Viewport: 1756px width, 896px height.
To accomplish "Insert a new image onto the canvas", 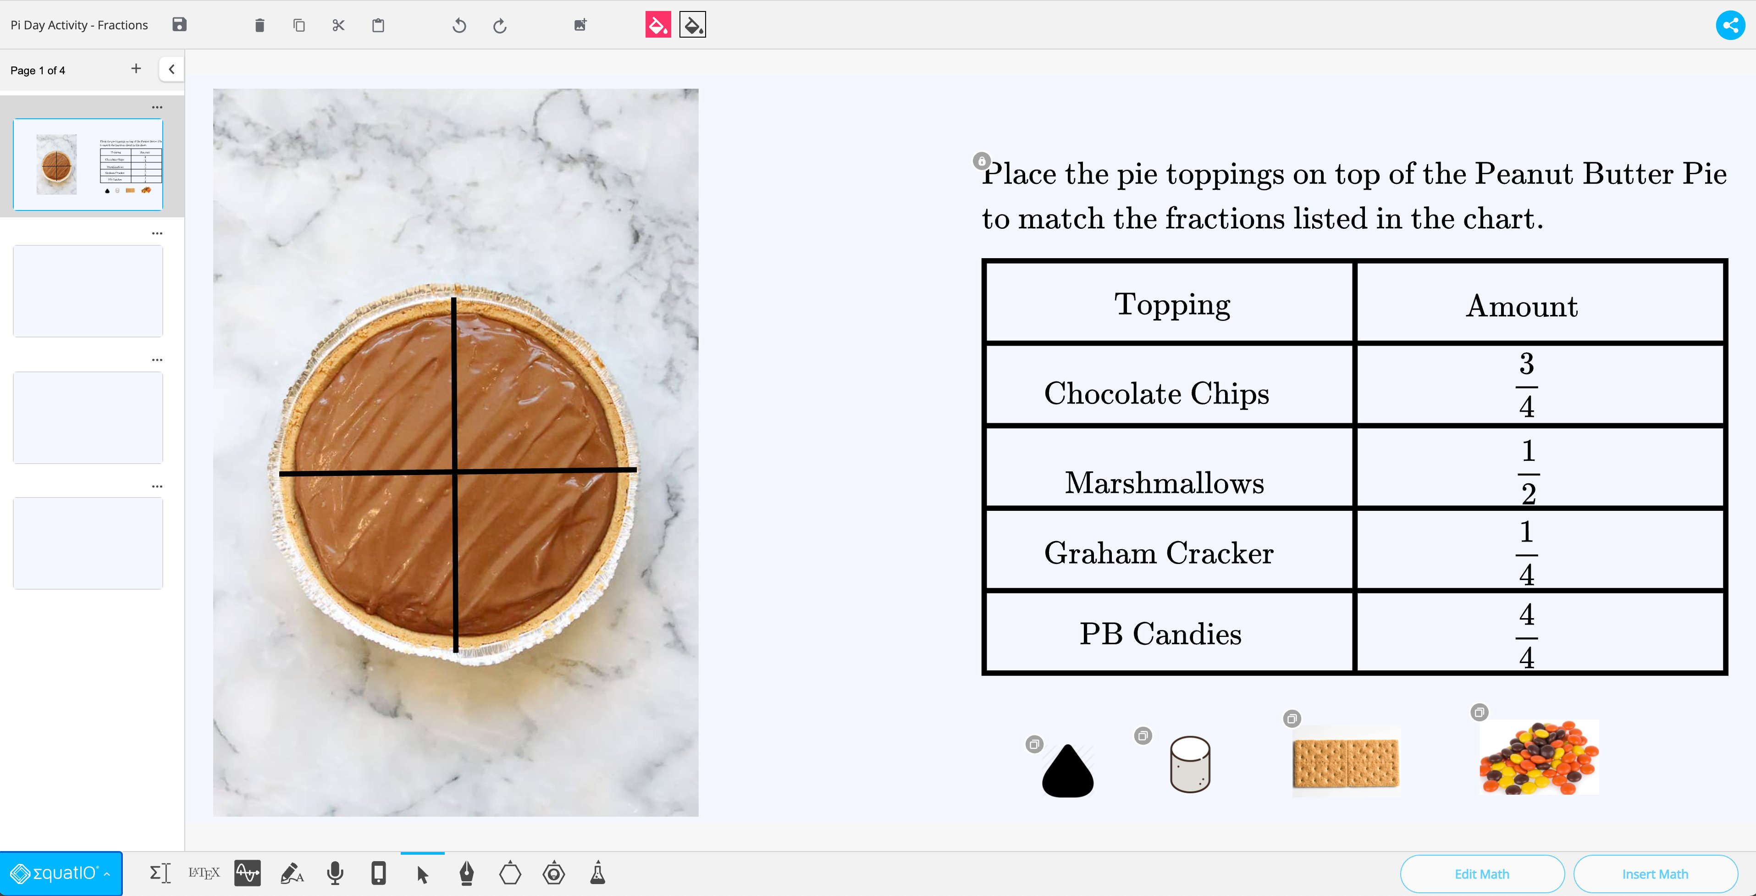I will point(580,25).
